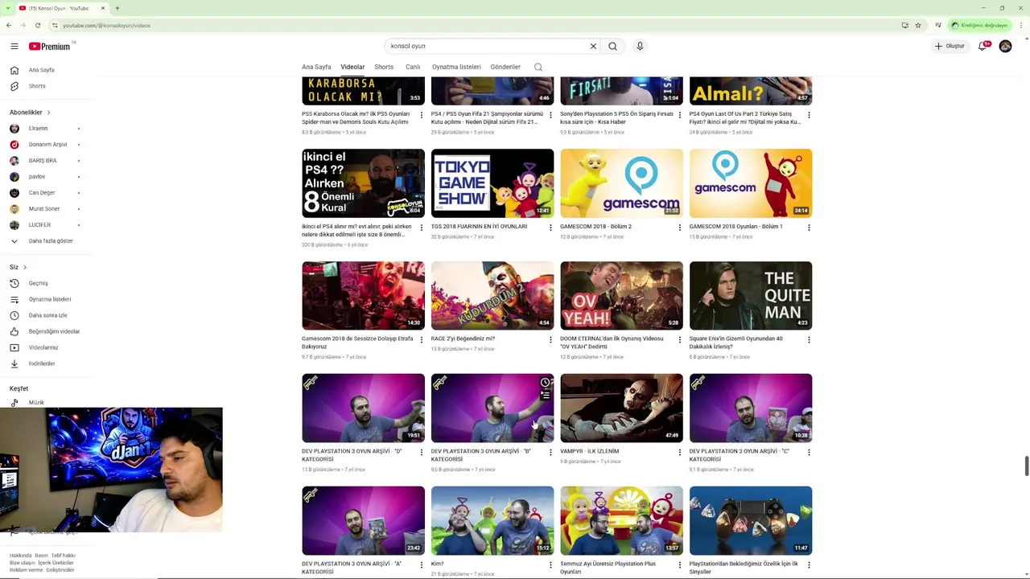Open TOKYO GAME SHOW video thumbnail
This screenshot has width=1030, height=579.
pyautogui.click(x=492, y=183)
